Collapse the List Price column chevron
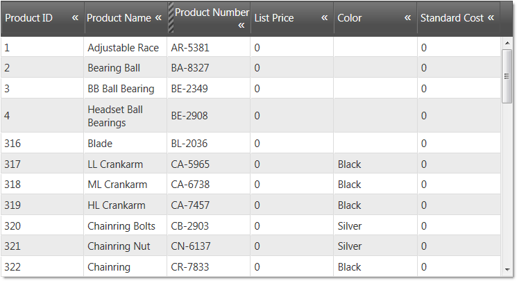The width and height of the screenshot is (517, 281). [325, 18]
